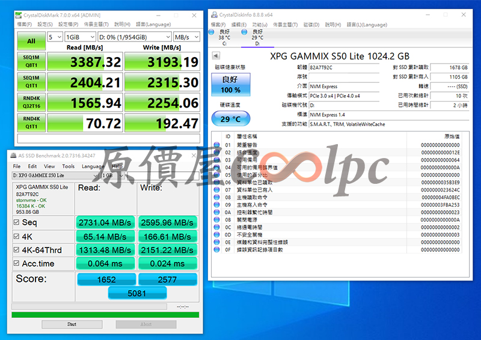Click the Abort button in AS SSD Benchmark
Screen dimensions: 481x340
(146, 324)
